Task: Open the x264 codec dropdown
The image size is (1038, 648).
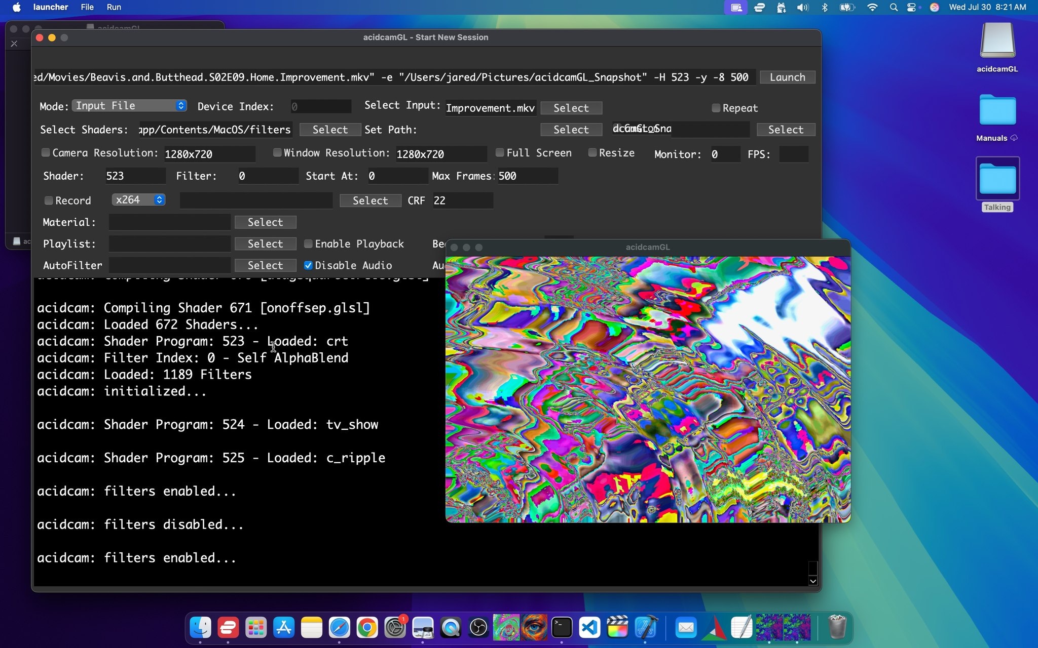Action: pyautogui.click(x=138, y=199)
